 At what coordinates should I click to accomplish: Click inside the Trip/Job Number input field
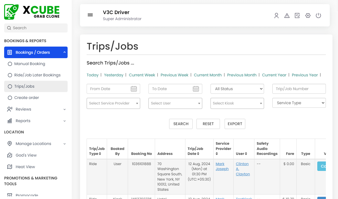point(299,88)
